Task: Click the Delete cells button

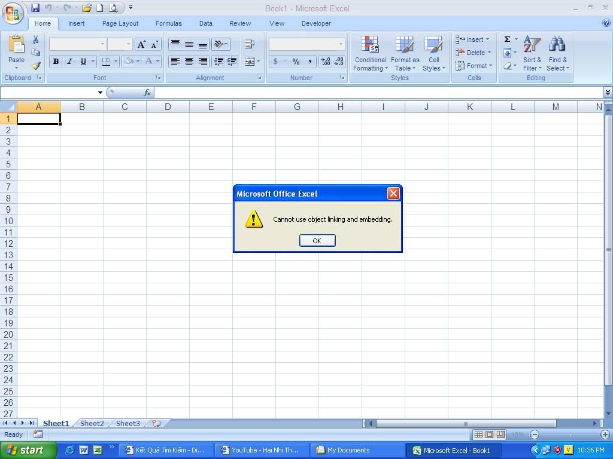Action: 473,53
